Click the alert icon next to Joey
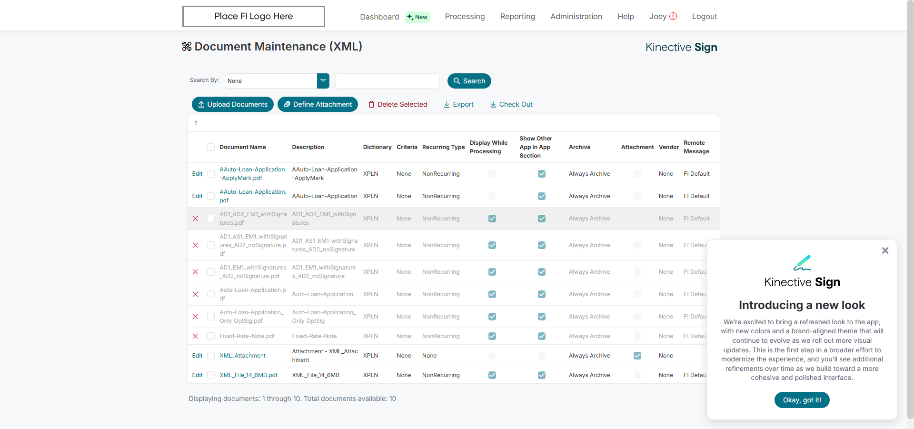This screenshot has height=429, width=914. point(673,16)
